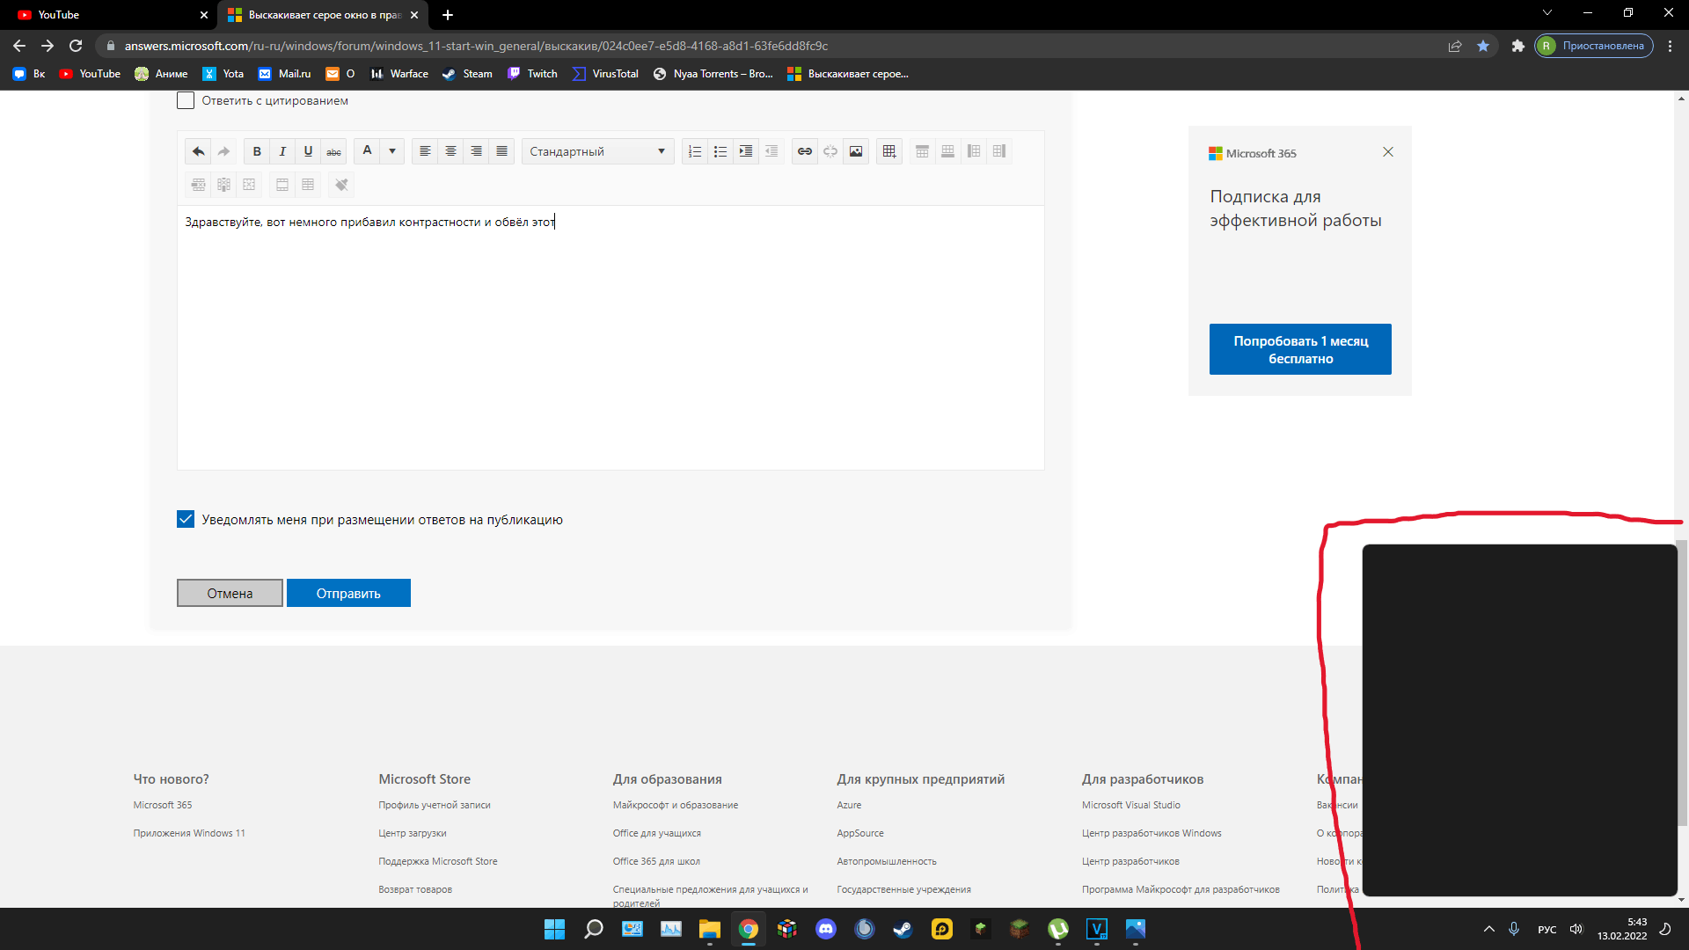
Task: Click the 'Отмена' cancel button
Action: pyautogui.click(x=230, y=593)
